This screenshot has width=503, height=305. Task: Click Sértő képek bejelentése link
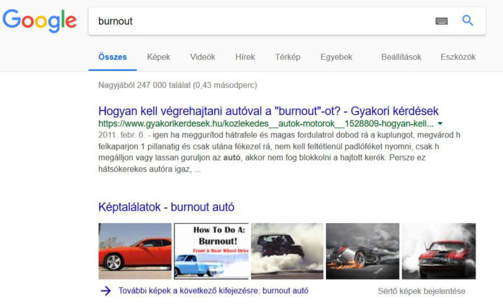point(421,291)
